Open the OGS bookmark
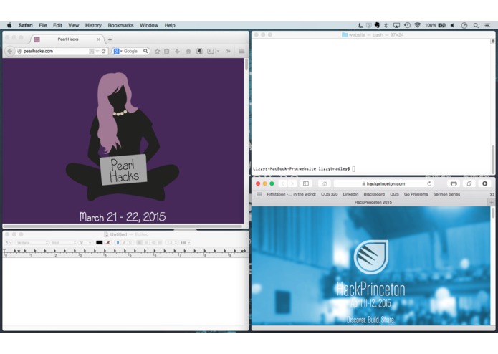Viewport: 498px width, 354px height. pyautogui.click(x=394, y=194)
